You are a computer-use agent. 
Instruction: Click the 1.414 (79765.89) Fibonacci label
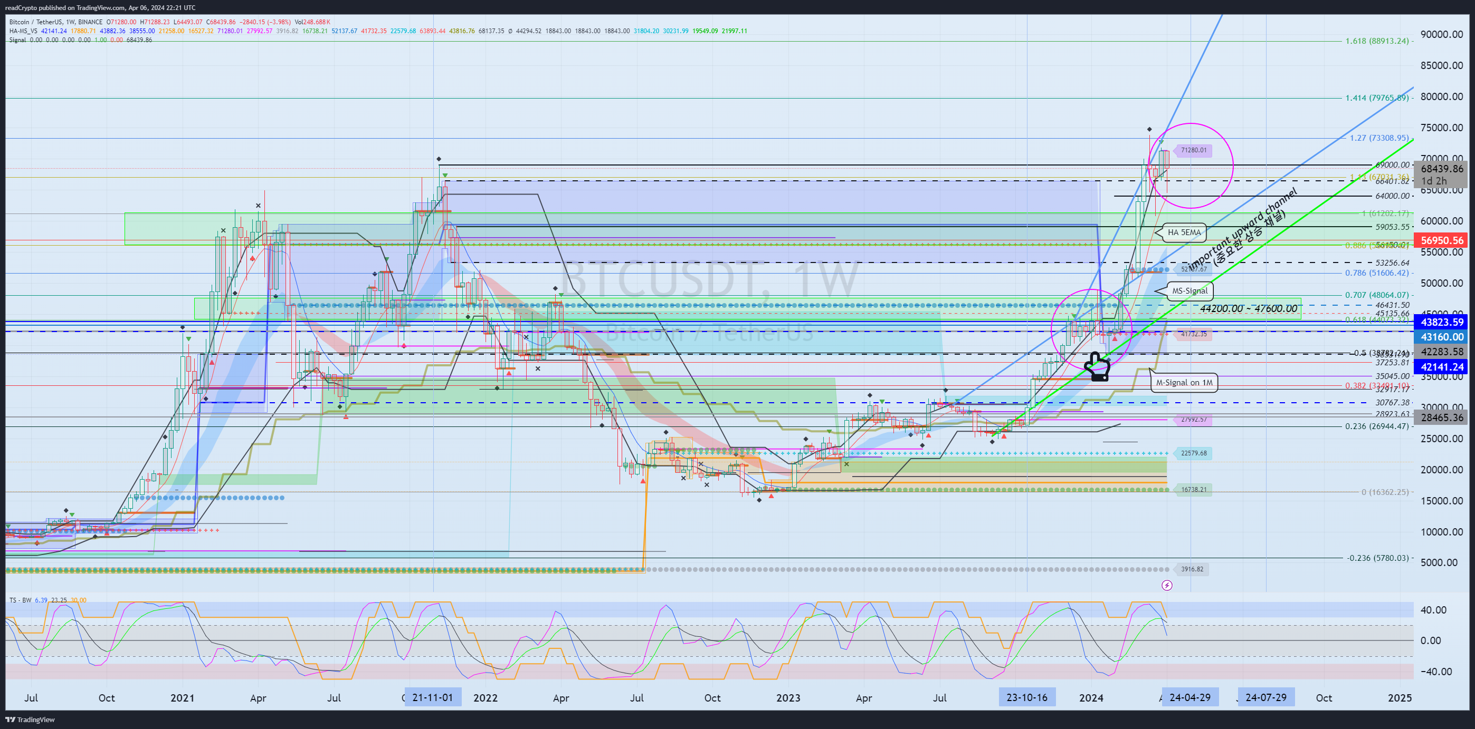point(1376,98)
